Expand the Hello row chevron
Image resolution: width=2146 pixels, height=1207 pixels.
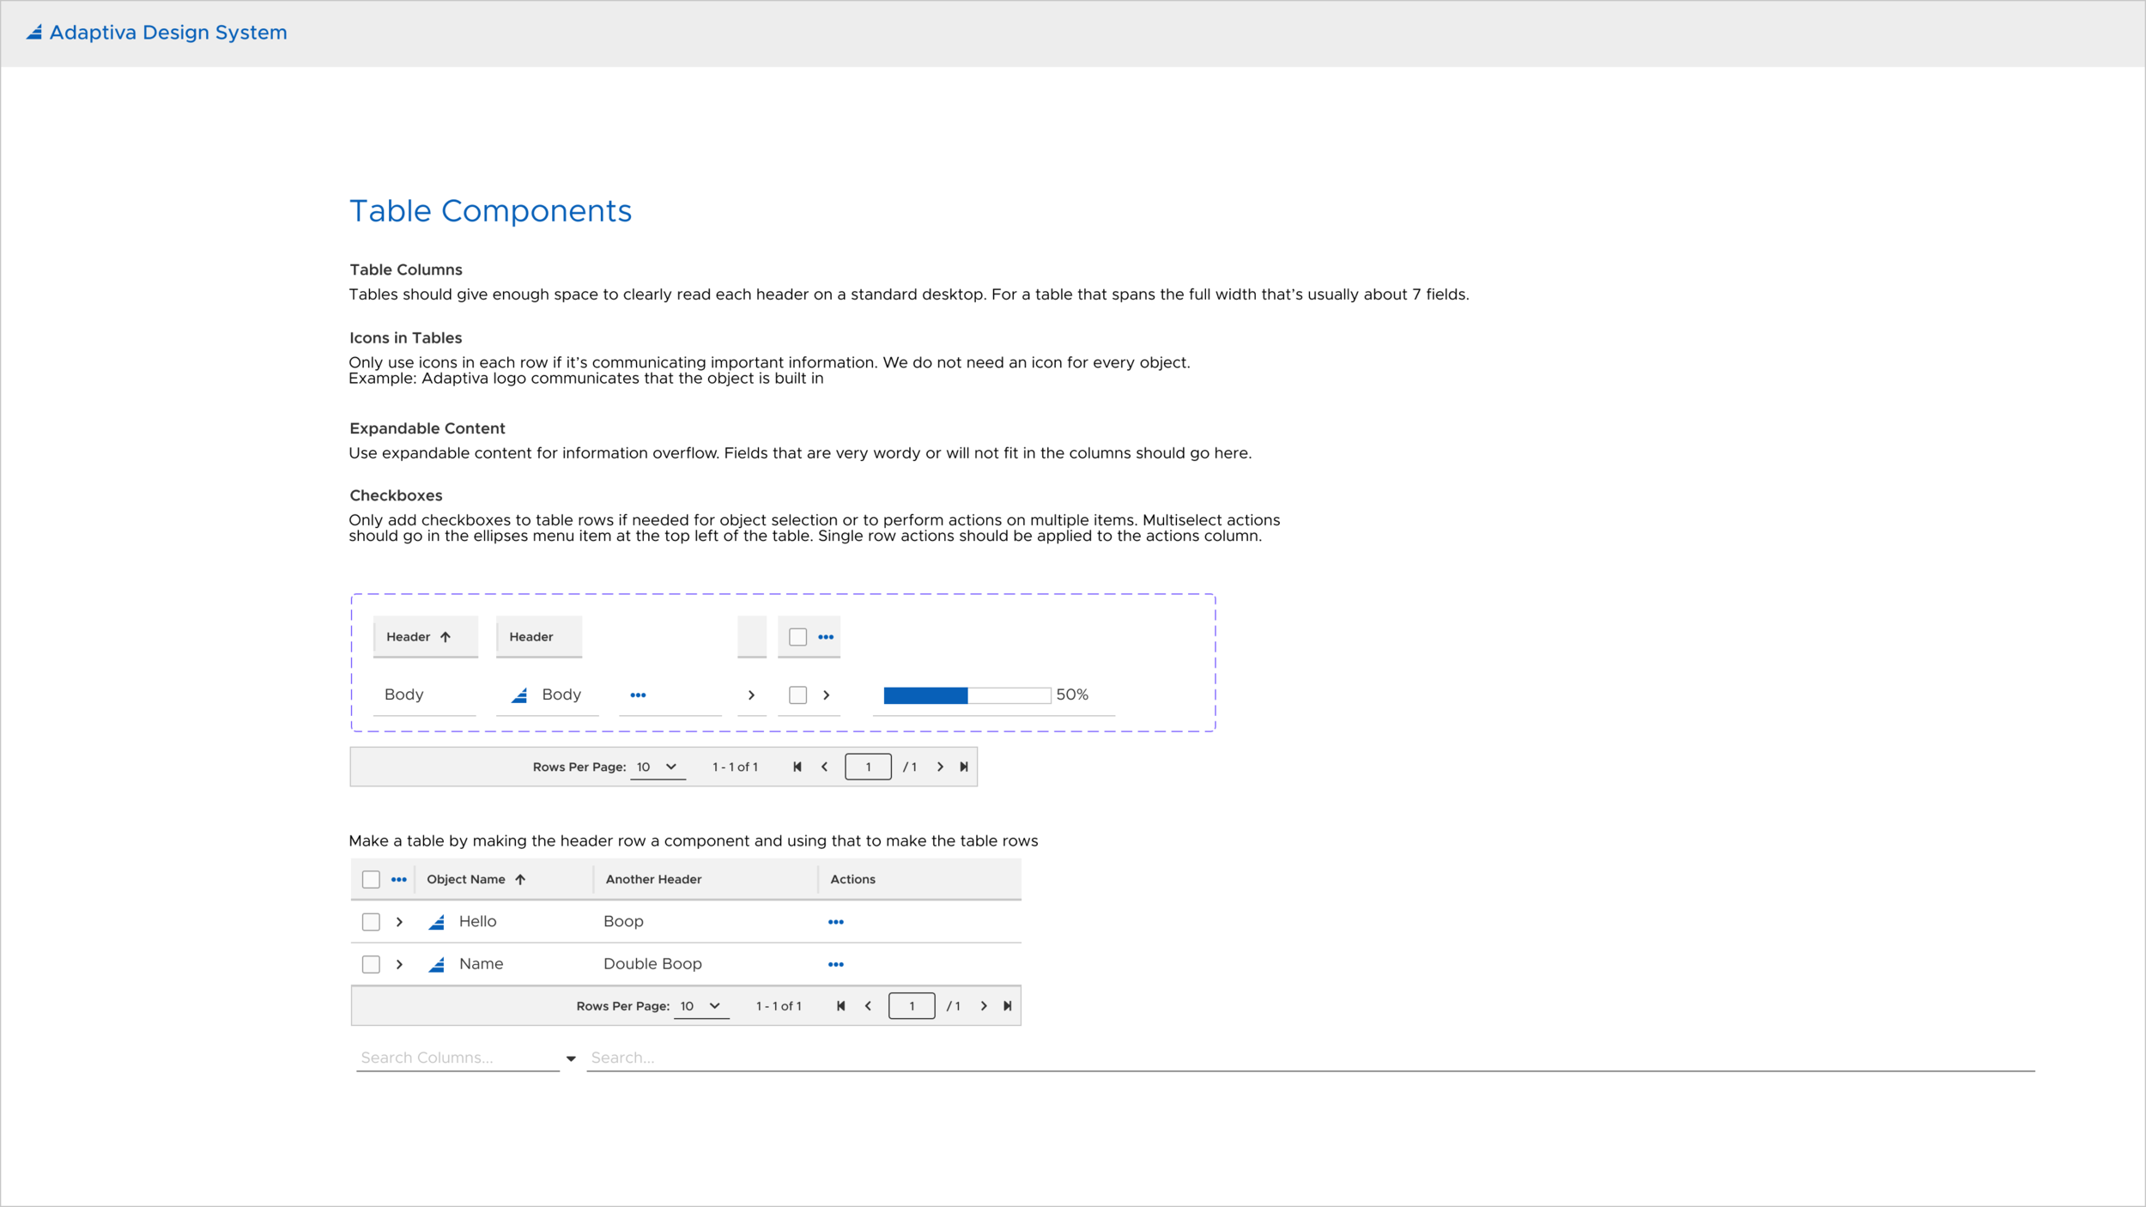[399, 922]
